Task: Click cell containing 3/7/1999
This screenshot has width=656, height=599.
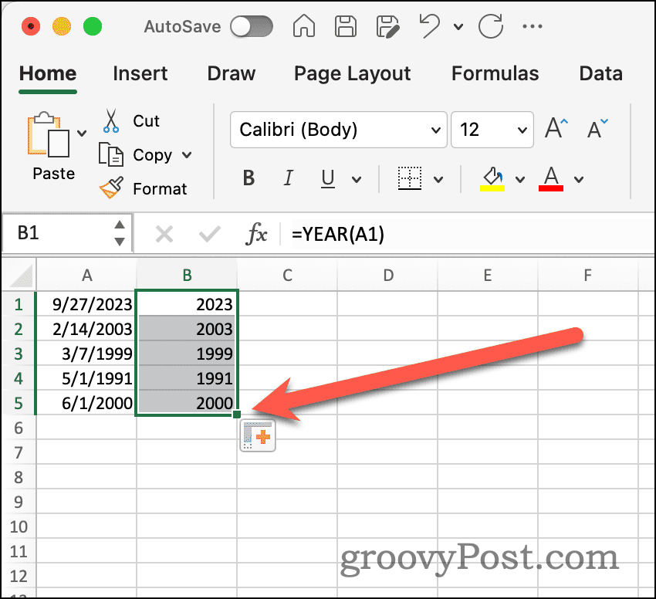Action: pos(86,354)
